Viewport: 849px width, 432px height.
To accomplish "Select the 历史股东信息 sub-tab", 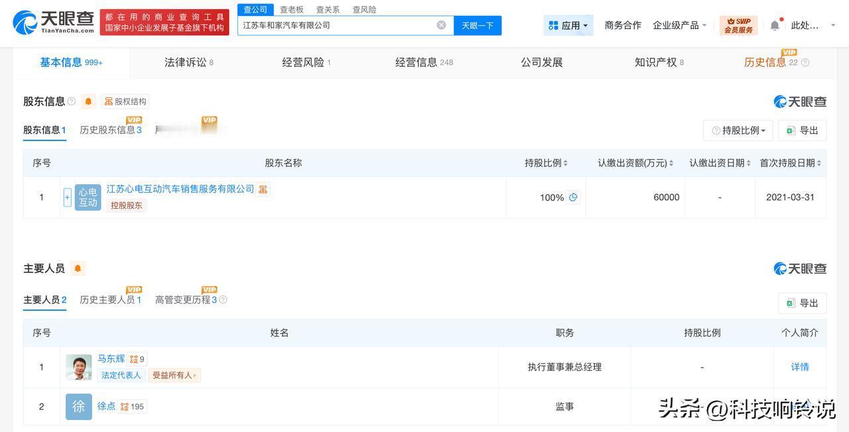I will coord(111,130).
